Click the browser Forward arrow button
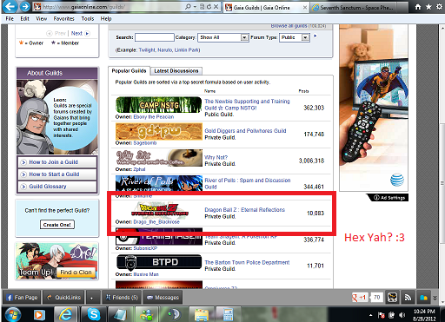This screenshot has width=445, height=322. [25, 6]
